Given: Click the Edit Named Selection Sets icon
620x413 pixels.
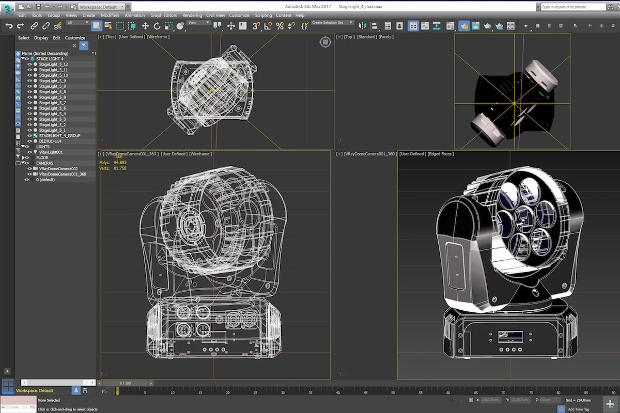Looking at the screenshot, I should 304,26.
